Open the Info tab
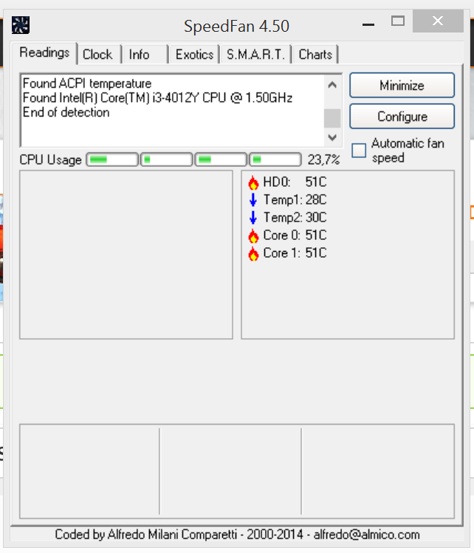474x553 pixels. 139,55
